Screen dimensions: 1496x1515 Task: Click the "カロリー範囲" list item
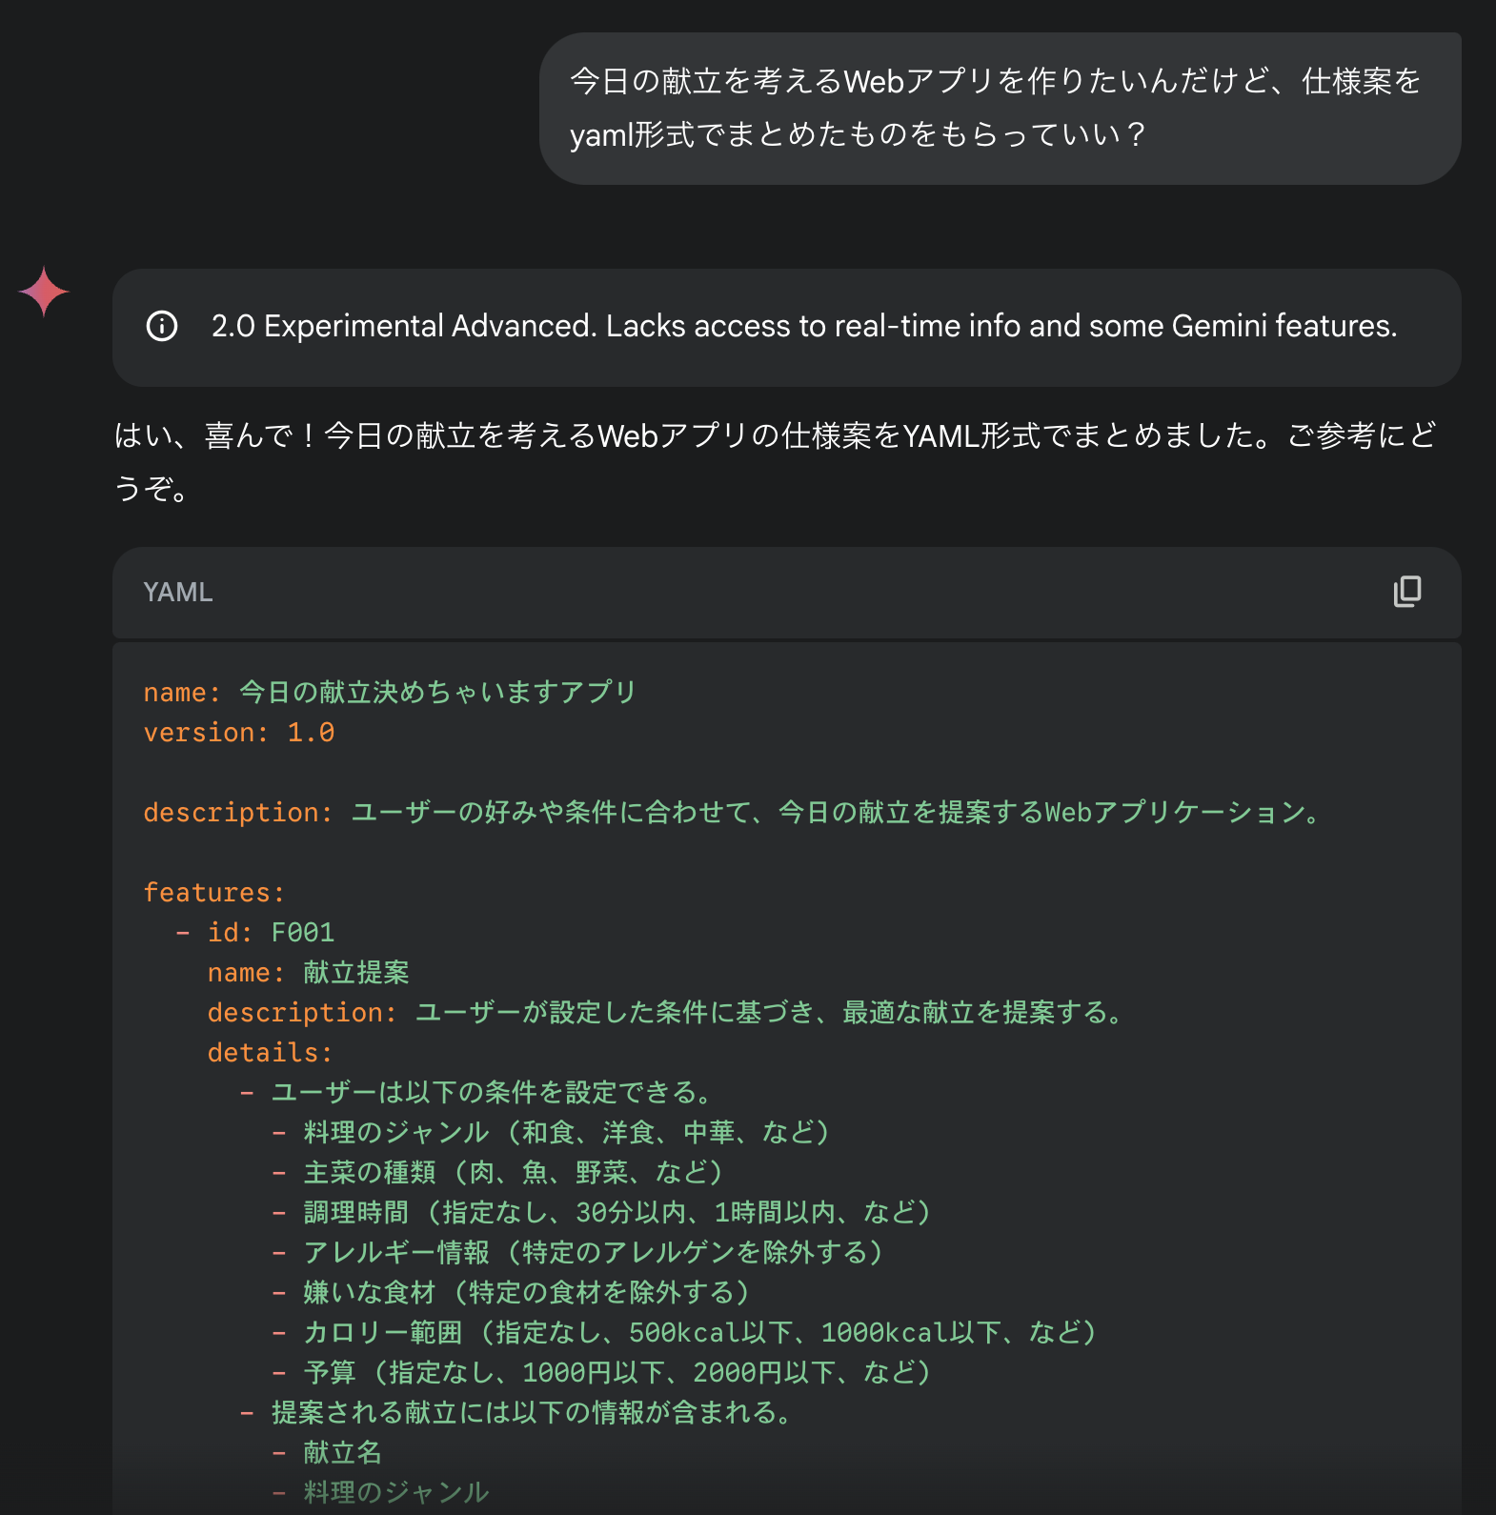699,1333
